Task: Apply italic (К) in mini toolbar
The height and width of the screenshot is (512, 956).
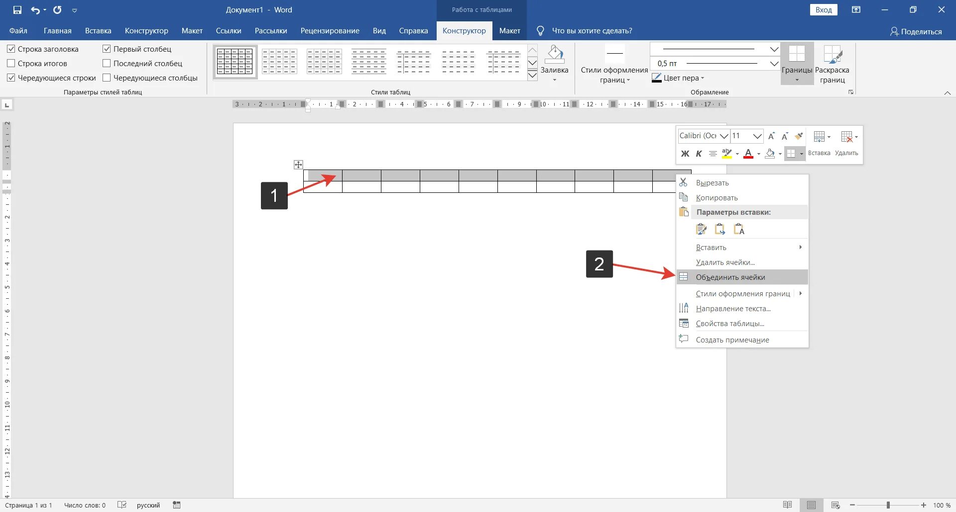Action: (x=699, y=154)
